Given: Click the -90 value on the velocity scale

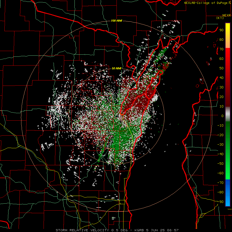Looking at the screenshot, I should tap(220, 202).
